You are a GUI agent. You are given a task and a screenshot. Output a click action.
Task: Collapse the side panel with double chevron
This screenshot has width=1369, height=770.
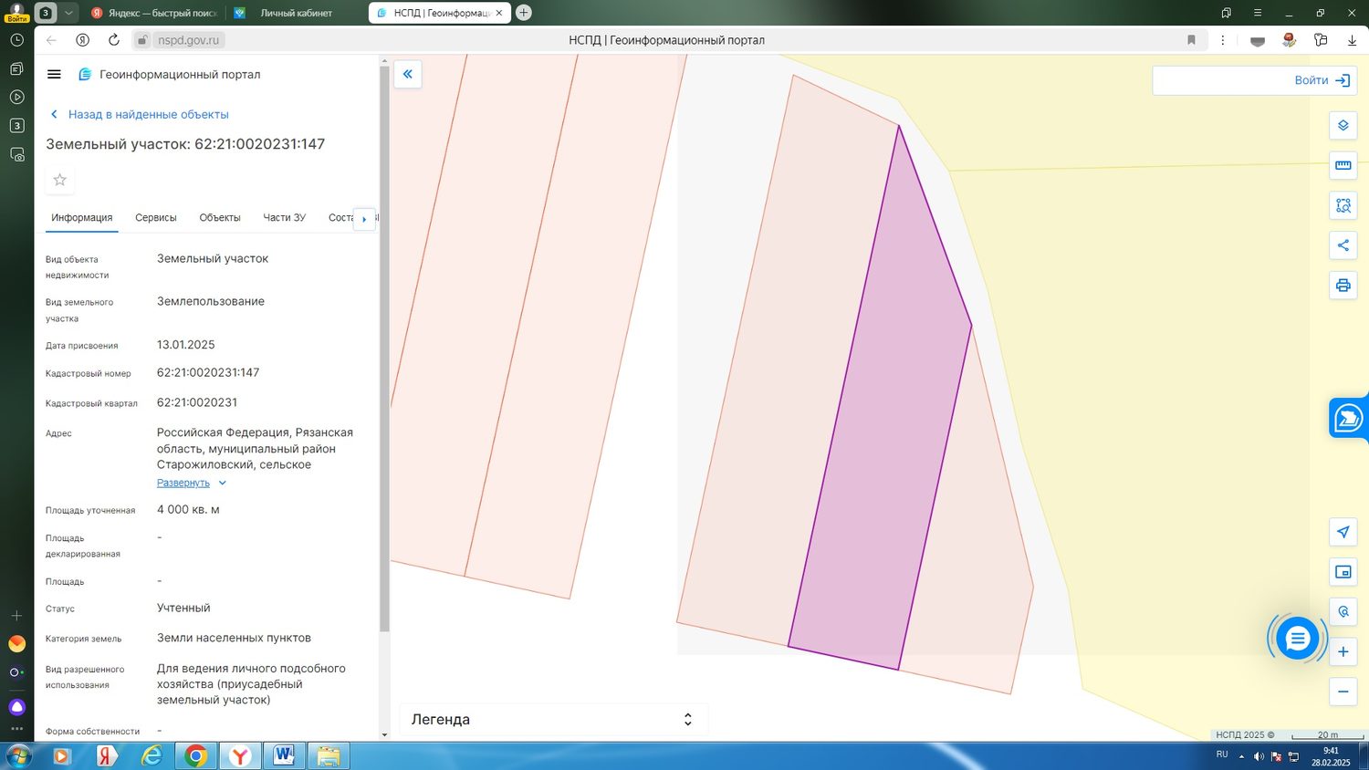click(408, 74)
